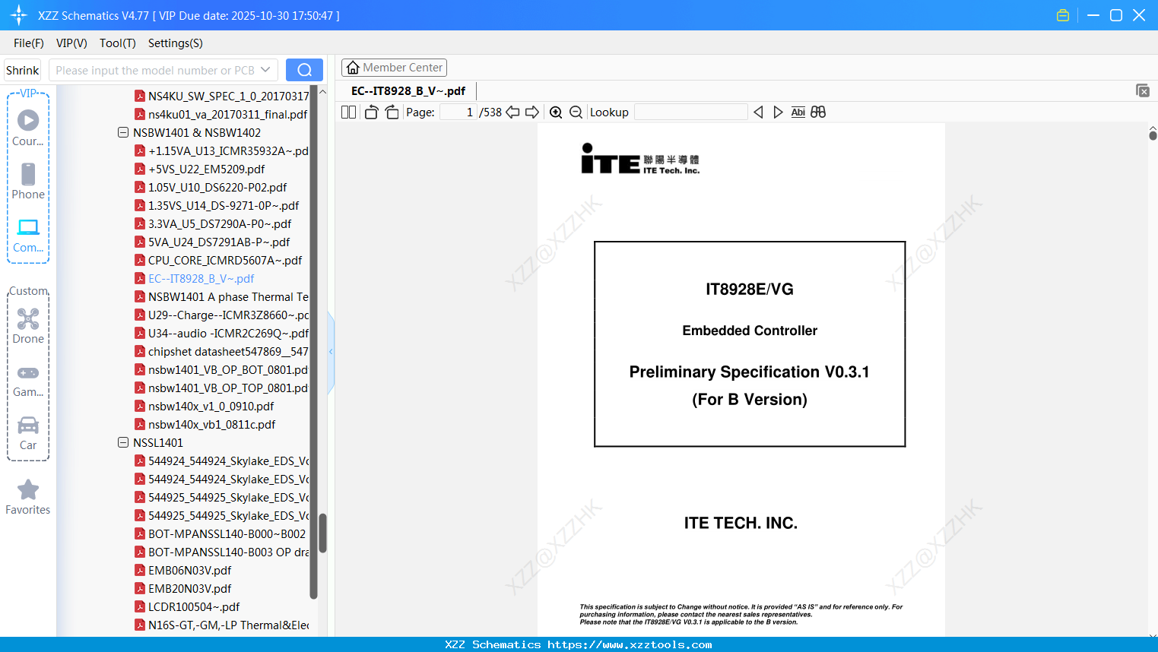Click the Lookup text field
This screenshot has width=1158, height=652.
pos(691,112)
